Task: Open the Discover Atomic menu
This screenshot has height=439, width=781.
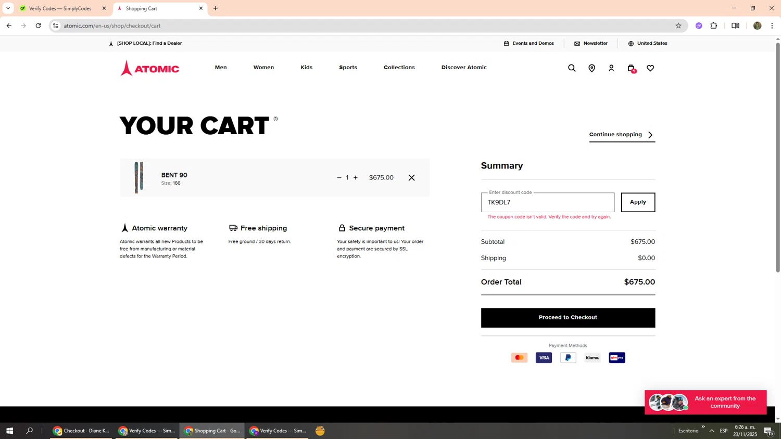Action: (x=464, y=68)
